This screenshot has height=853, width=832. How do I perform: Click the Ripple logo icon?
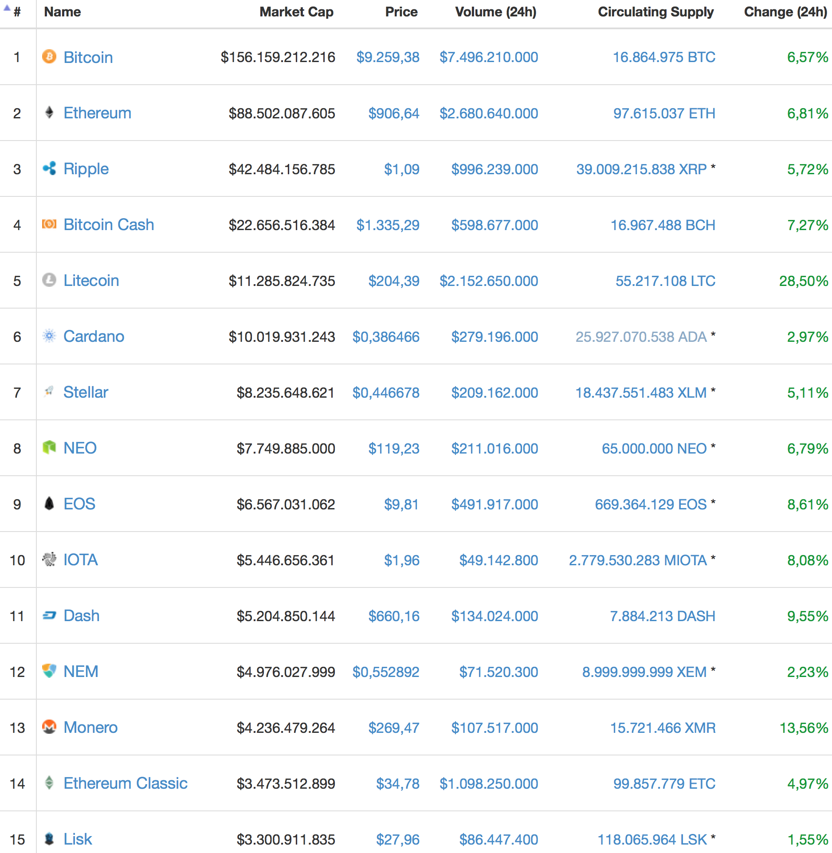point(49,168)
